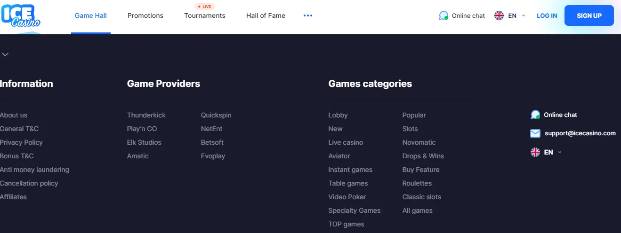Open the Tournaments menu item
This screenshot has width=621, height=233.
click(x=205, y=16)
